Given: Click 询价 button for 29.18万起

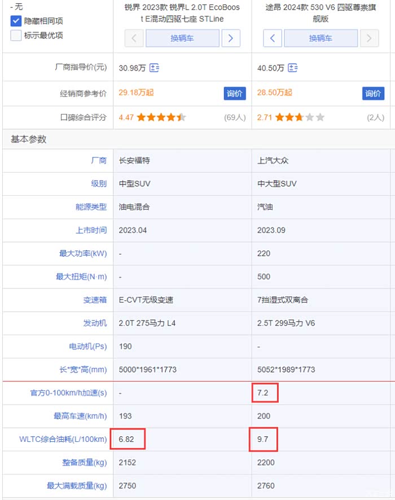Looking at the screenshot, I should 235,94.
